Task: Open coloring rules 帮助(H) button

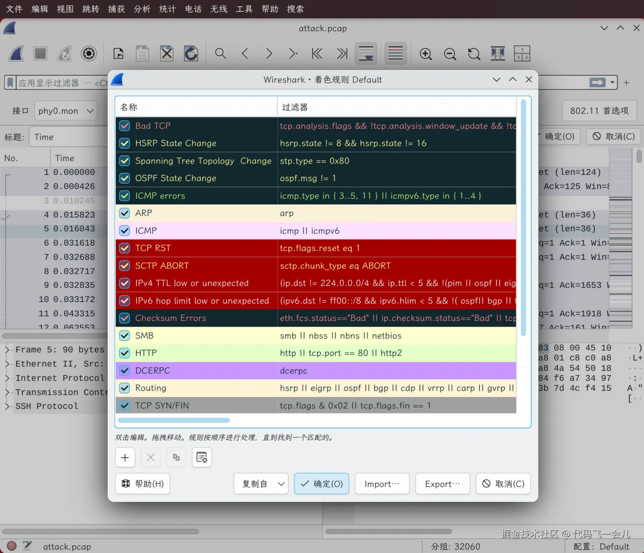Action: pyautogui.click(x=143, y=483)
